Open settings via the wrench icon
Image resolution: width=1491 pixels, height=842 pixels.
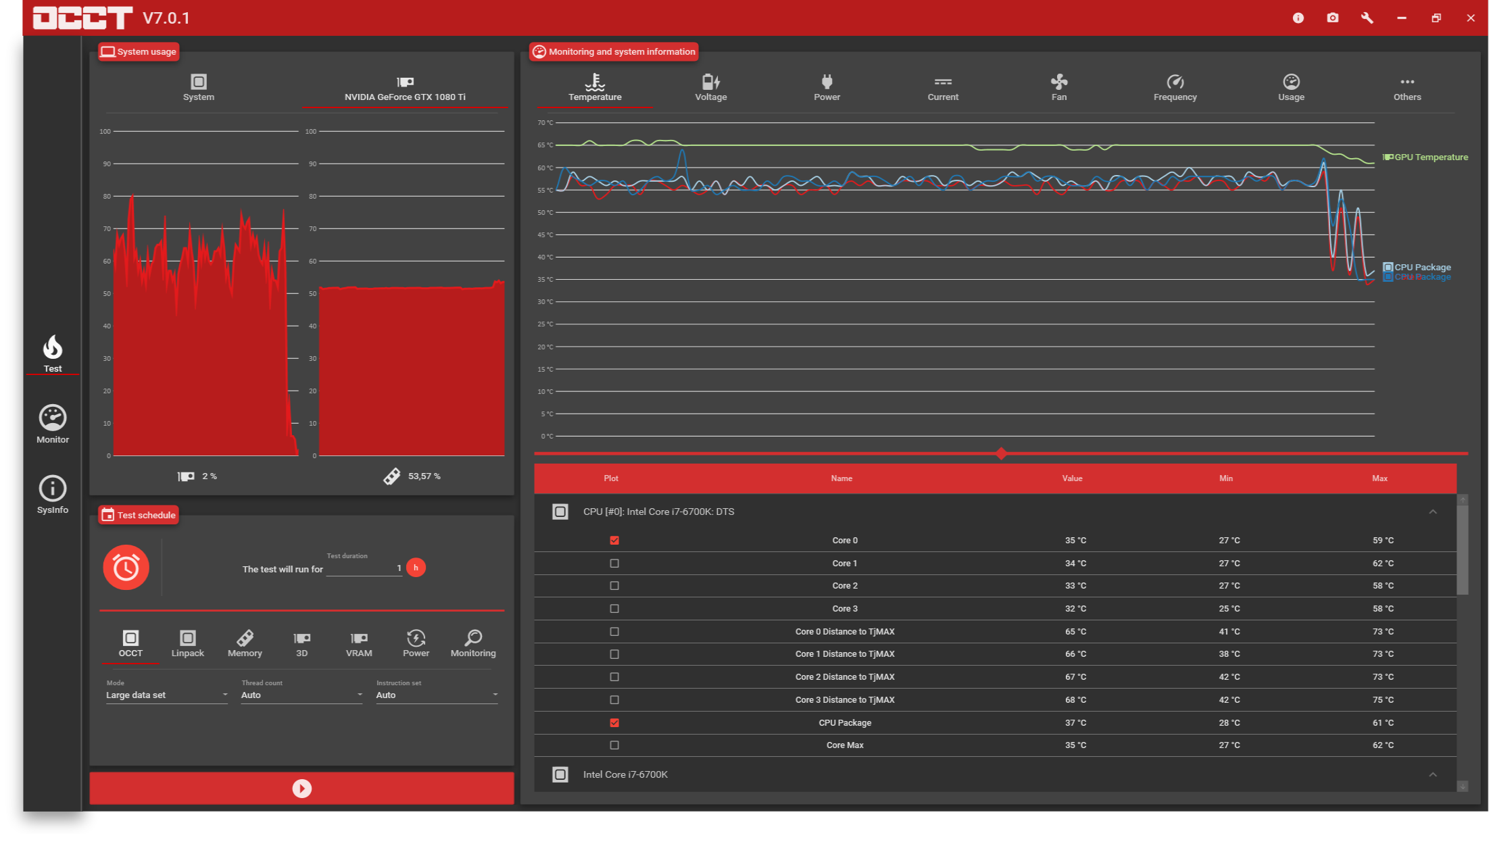[x=1367, y=18]
